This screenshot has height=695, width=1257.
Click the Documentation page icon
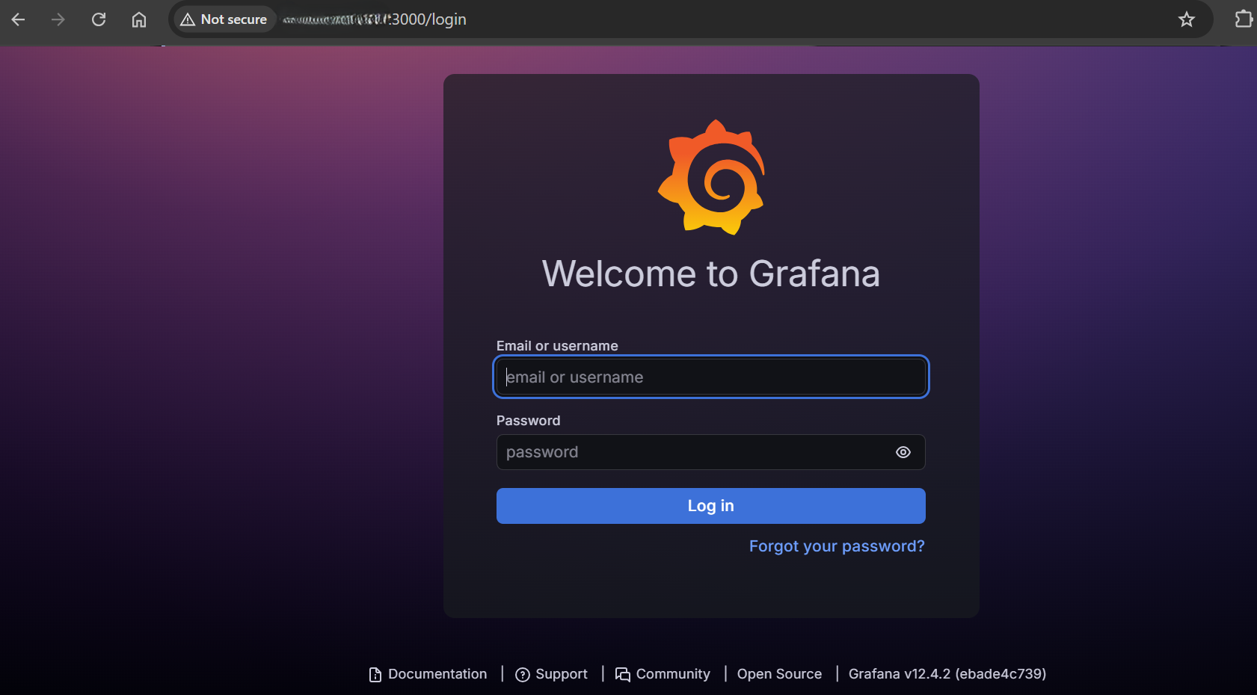click(374, 674)
